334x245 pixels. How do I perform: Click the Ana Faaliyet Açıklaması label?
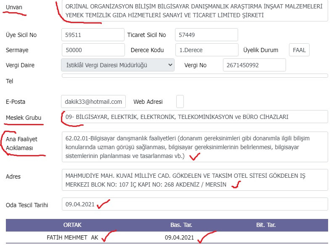click(x=21, y=143)
